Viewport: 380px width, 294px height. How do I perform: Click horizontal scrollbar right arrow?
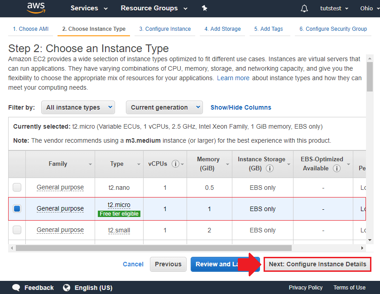click(362, 248)
